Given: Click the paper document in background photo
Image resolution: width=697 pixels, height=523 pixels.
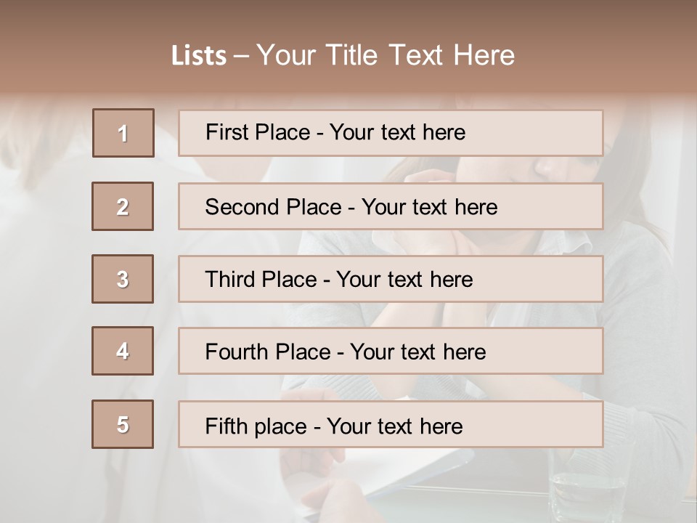Looking at the screenshot, I should tap(421, 479).
